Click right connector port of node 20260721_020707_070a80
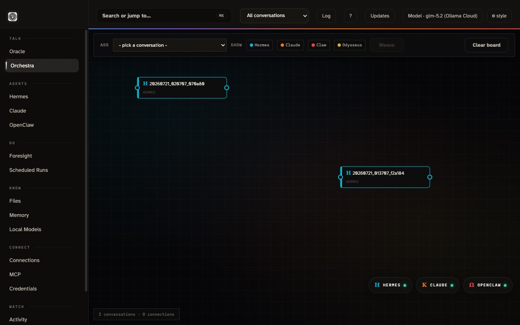This screenshot has width=520, height=325. pyautogui.click(x=227, y=88)
